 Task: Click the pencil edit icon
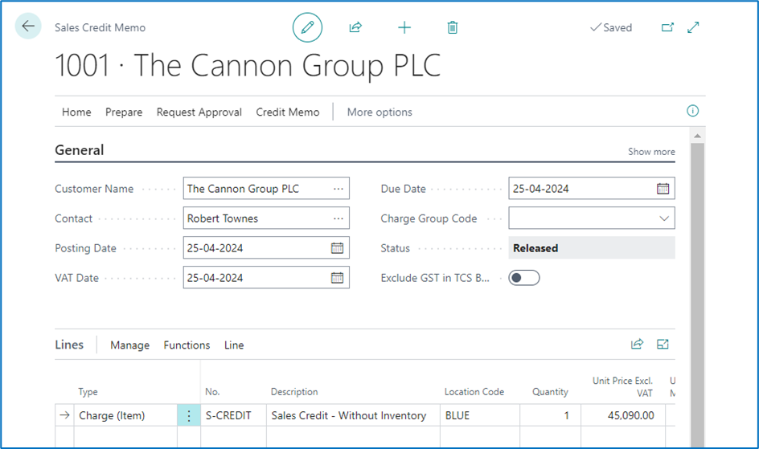pyautogui.click(x=307, y=27)
